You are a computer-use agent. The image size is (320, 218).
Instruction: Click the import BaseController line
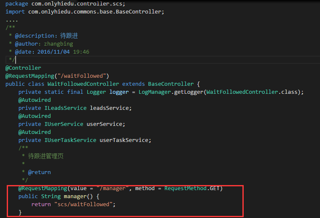pos(85,12)
